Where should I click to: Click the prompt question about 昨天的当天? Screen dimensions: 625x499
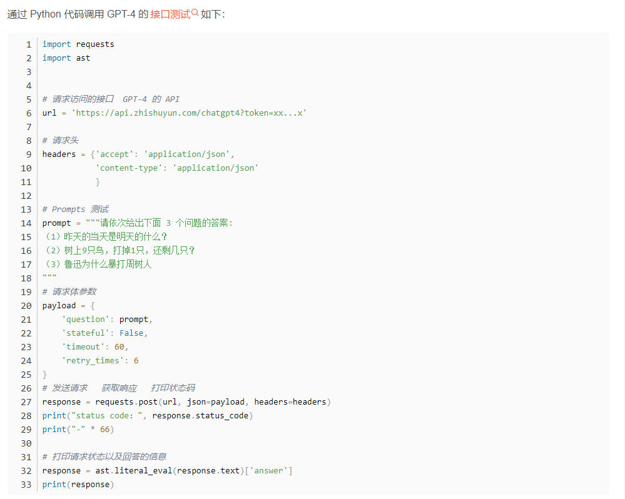105,237
